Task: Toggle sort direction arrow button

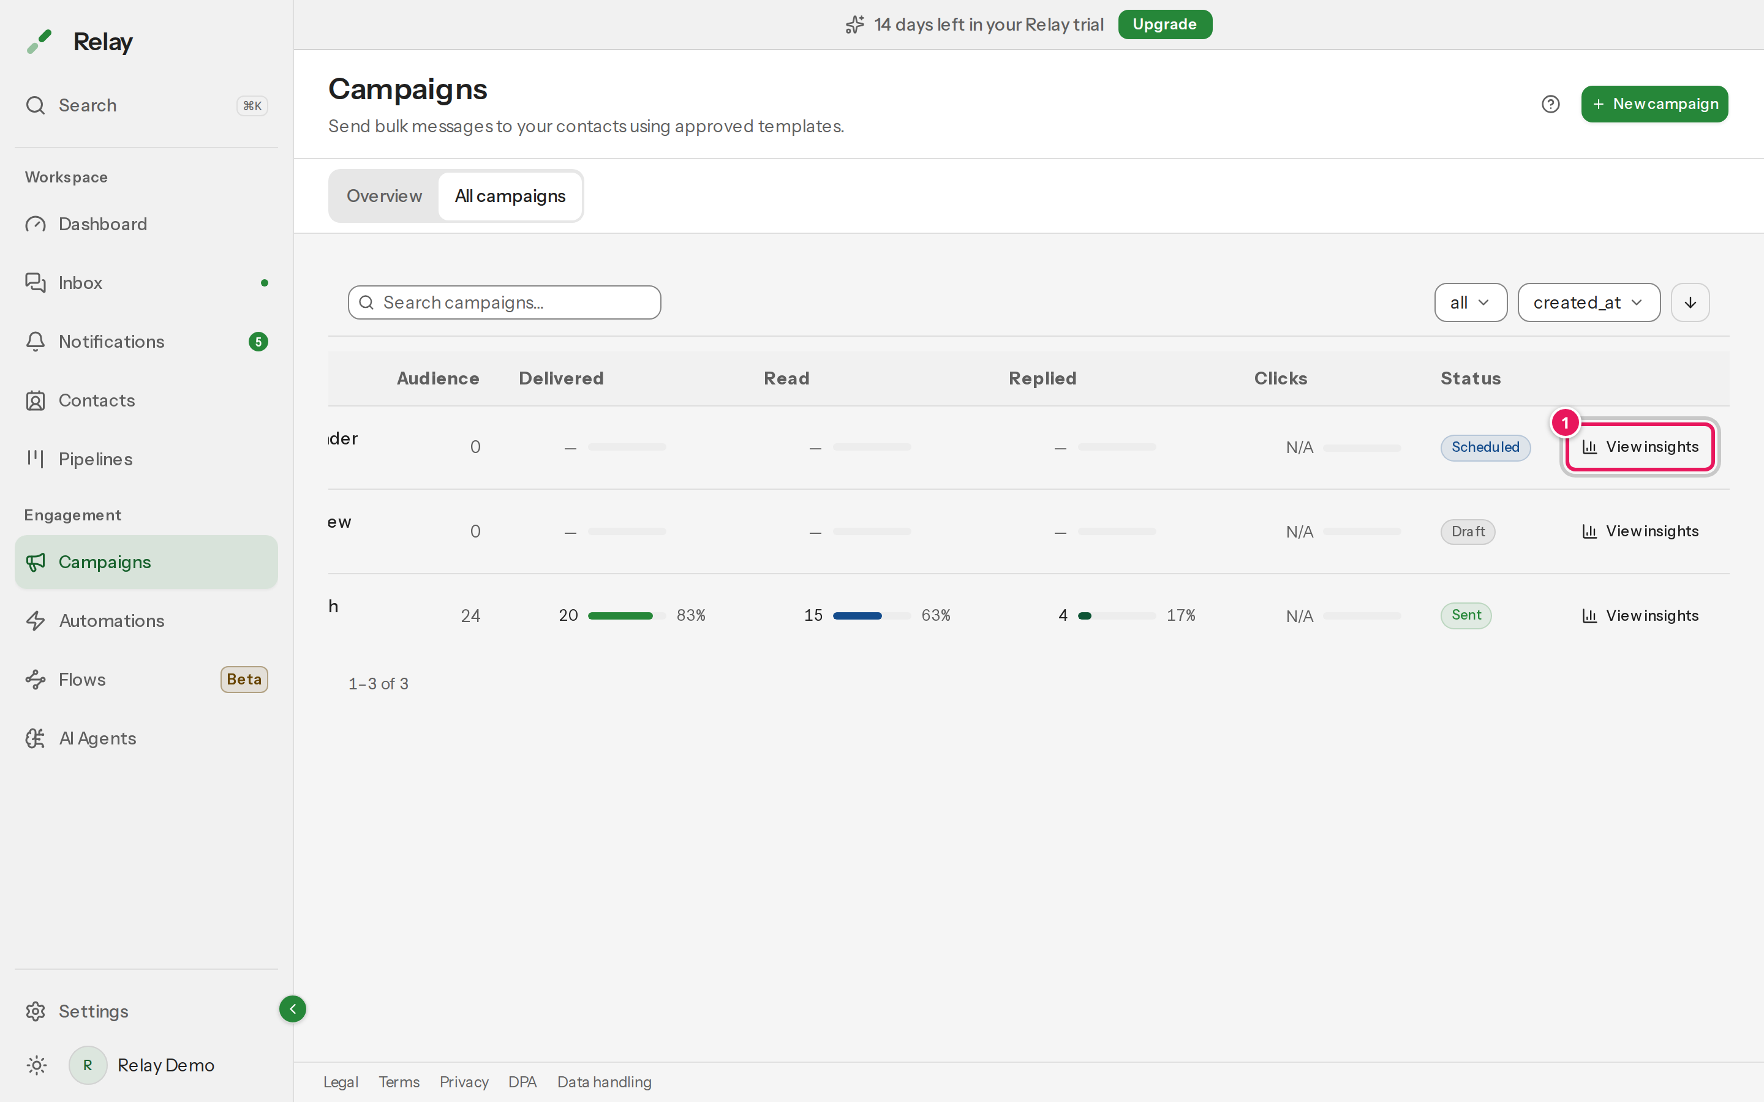Action: [1690, 302]
